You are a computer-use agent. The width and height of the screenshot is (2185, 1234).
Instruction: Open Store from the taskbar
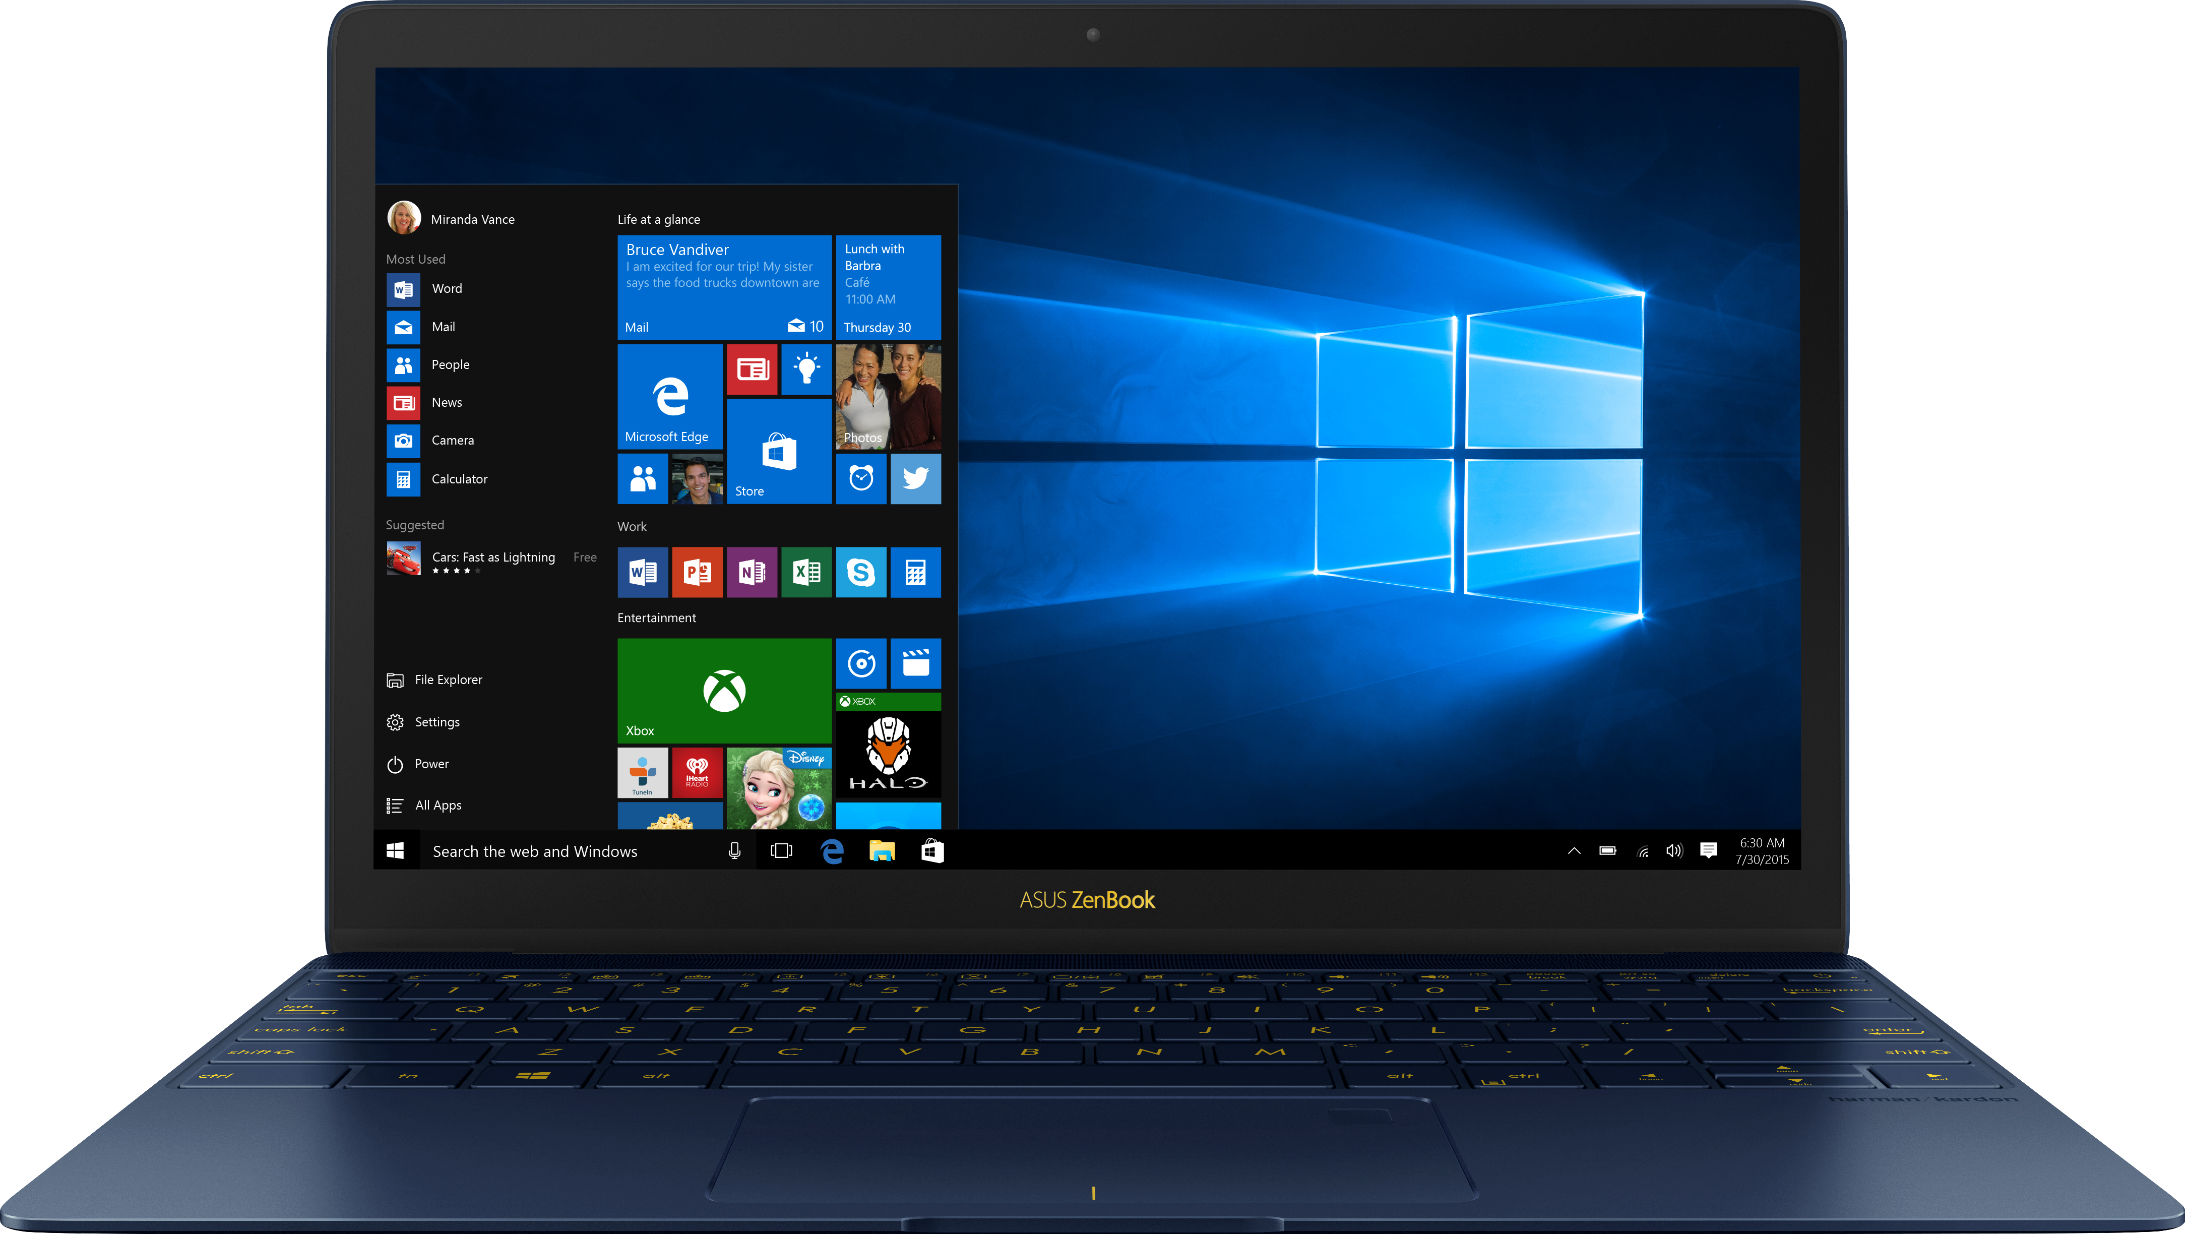point(932,851)
